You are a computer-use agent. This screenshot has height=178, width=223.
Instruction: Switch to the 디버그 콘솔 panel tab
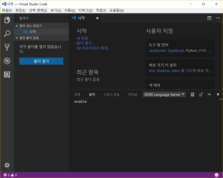point(111,94)
